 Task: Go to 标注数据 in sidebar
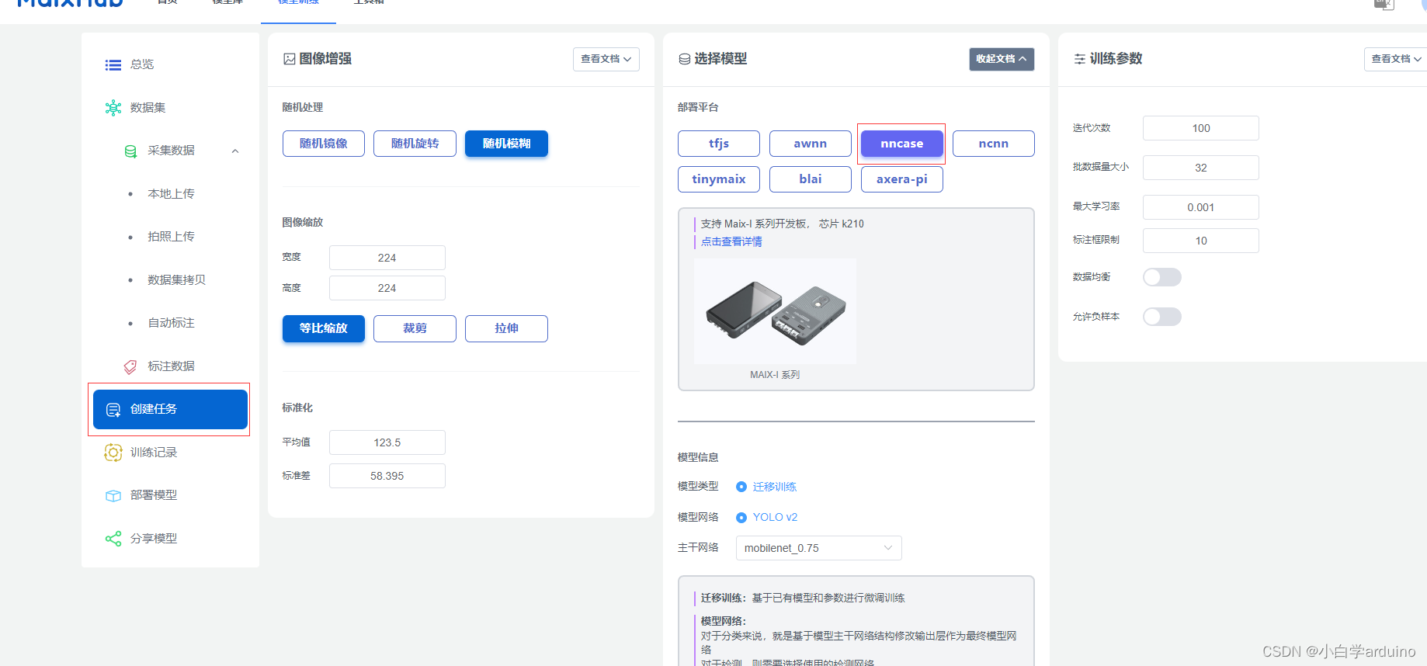click(x=171, y=366)
